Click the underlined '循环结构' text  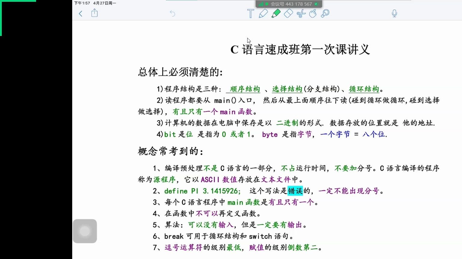click(x=364, y=89)
